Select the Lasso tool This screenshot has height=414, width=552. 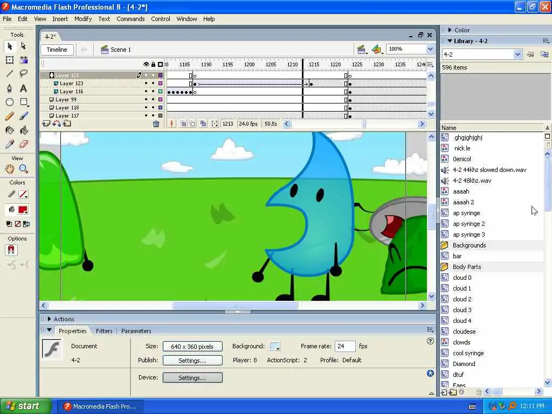click(x=23, y=73)
